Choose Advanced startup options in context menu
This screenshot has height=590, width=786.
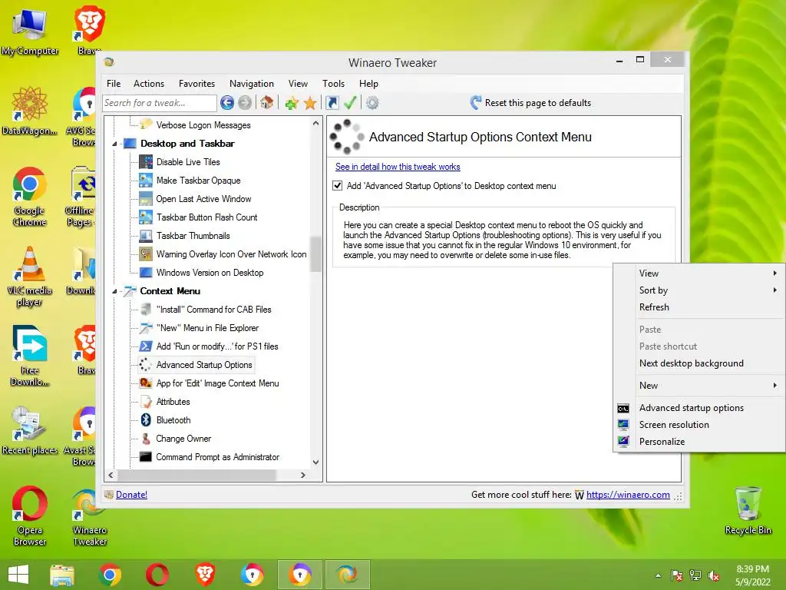point(699,408)
